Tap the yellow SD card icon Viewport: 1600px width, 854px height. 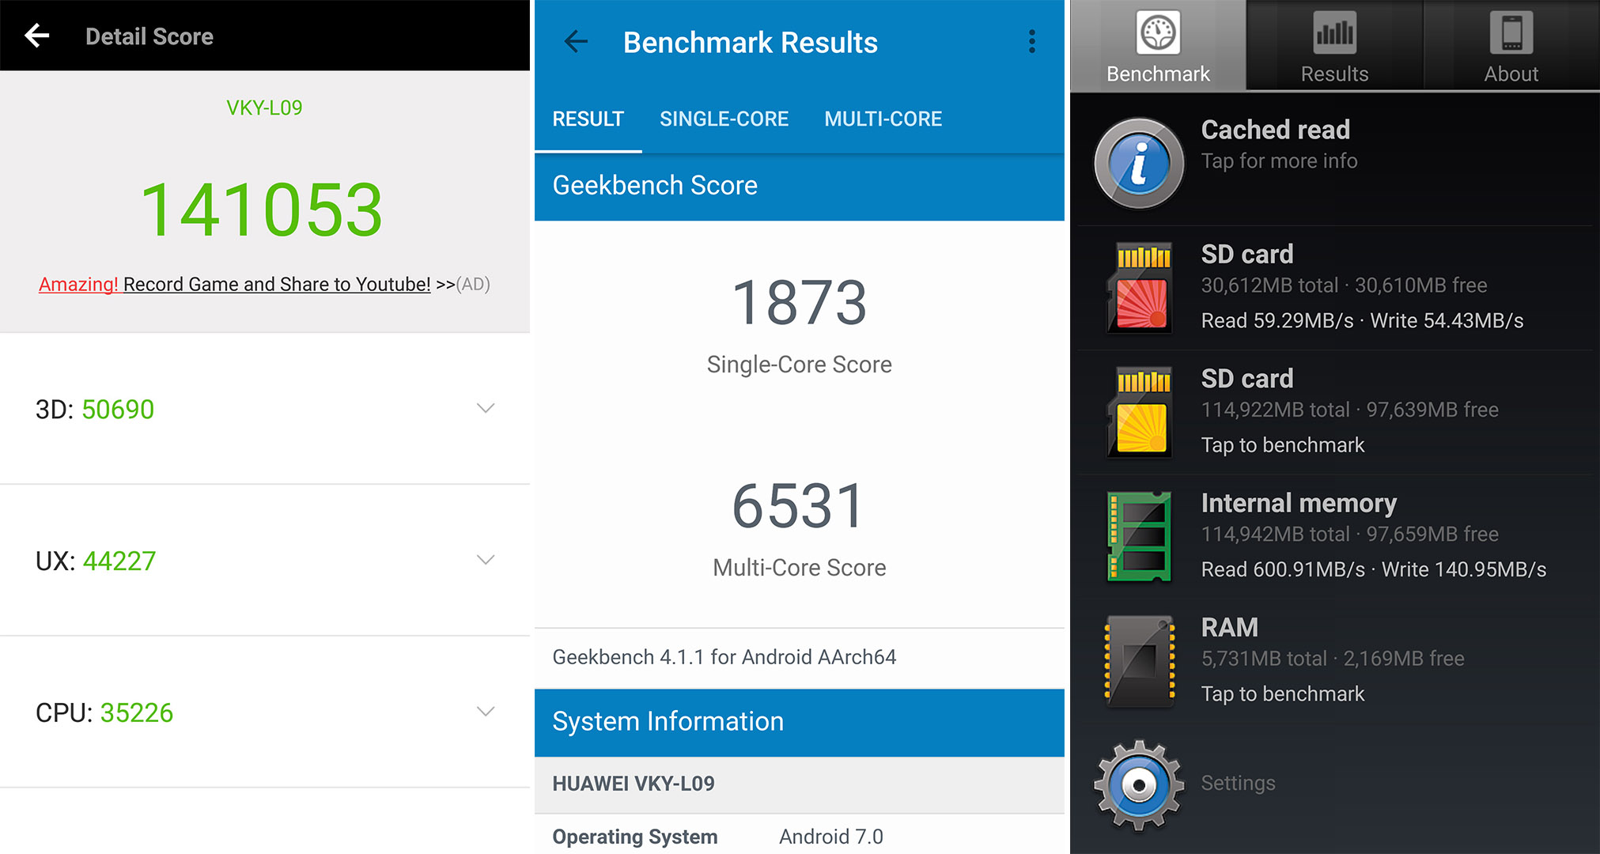tap(1140, 412)
